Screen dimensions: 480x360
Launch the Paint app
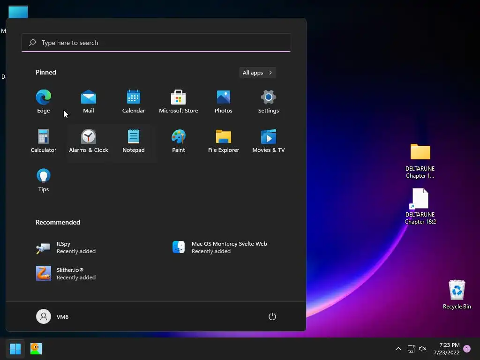179,141
